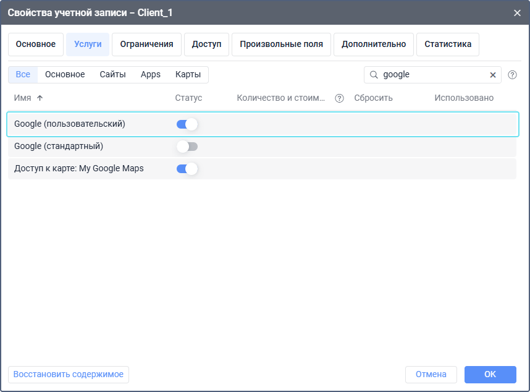Switch to Основное main tab

tap(36, 45)
